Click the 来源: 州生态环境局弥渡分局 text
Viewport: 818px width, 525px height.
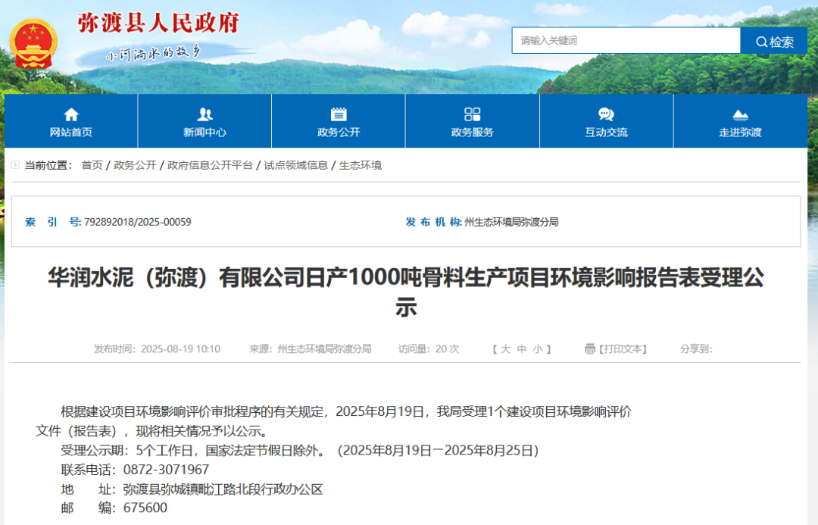click(x=311, y=348)
